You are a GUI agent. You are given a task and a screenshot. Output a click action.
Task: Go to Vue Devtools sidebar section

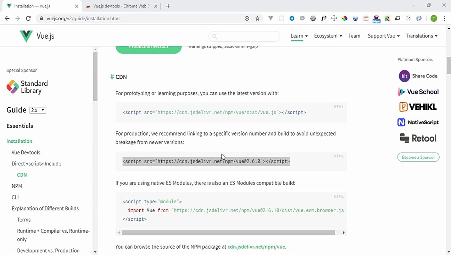[x=26, y=152]
